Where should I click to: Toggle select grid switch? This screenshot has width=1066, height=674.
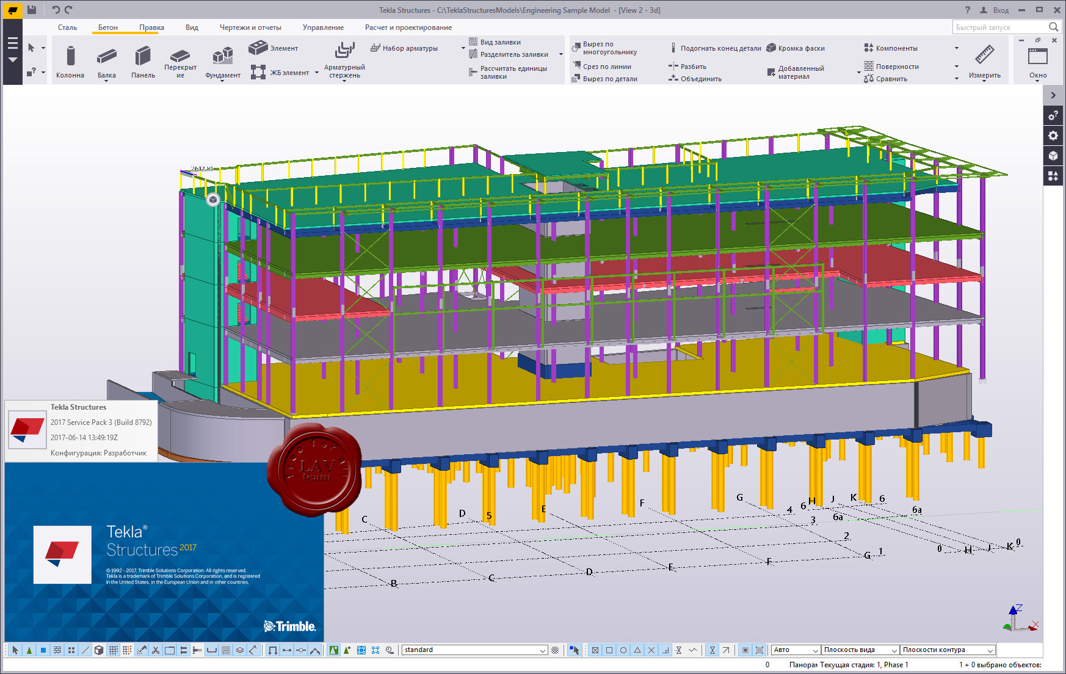point(114,650)
